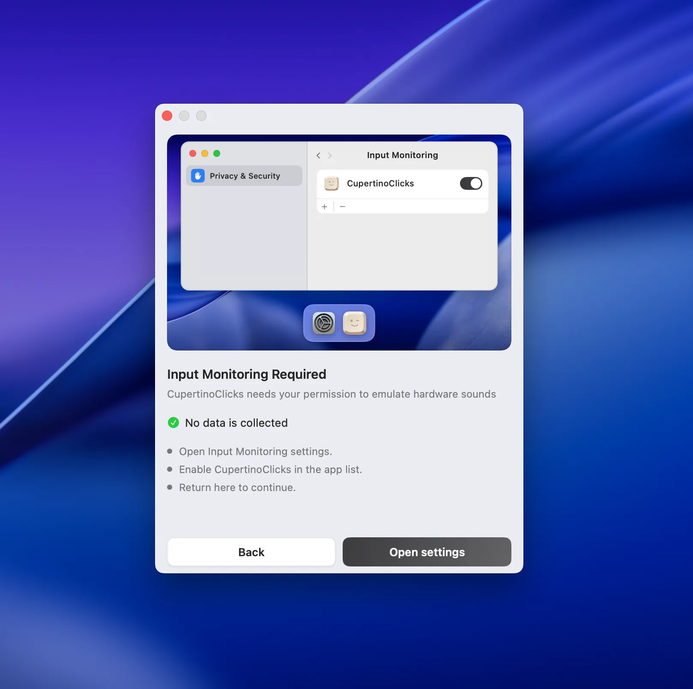
Task: Click 'Enable CupertinoClicks in the app list.' step
Action: (x=270, y=470)
